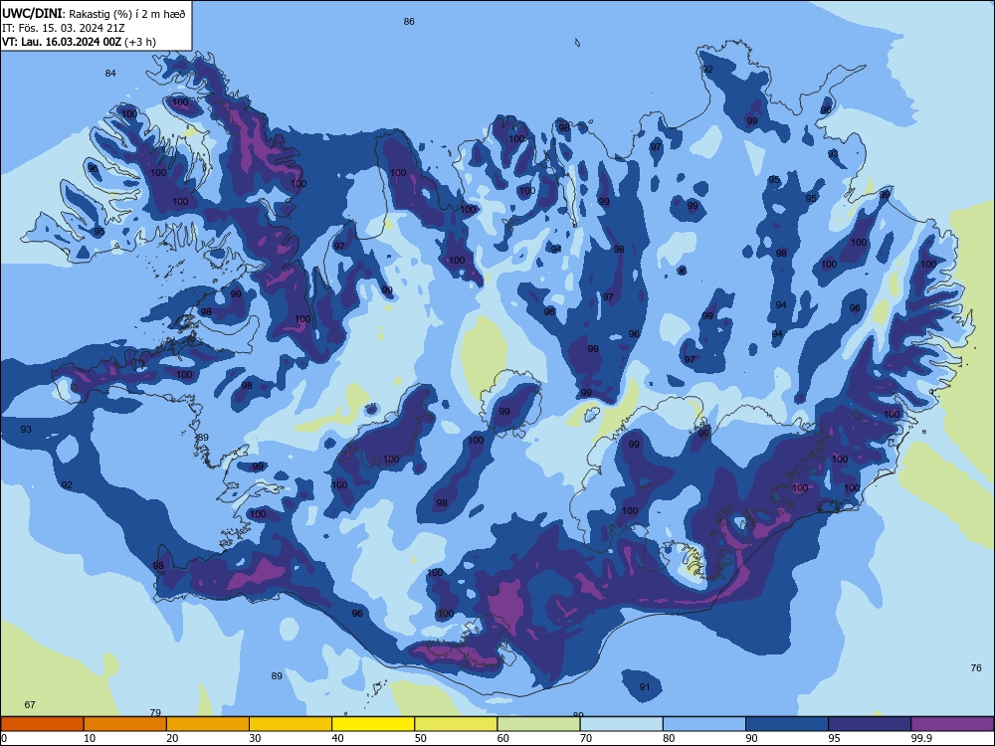Click the humidity value 86 over the northern sea
995x746 pixels.
(409, 22)
